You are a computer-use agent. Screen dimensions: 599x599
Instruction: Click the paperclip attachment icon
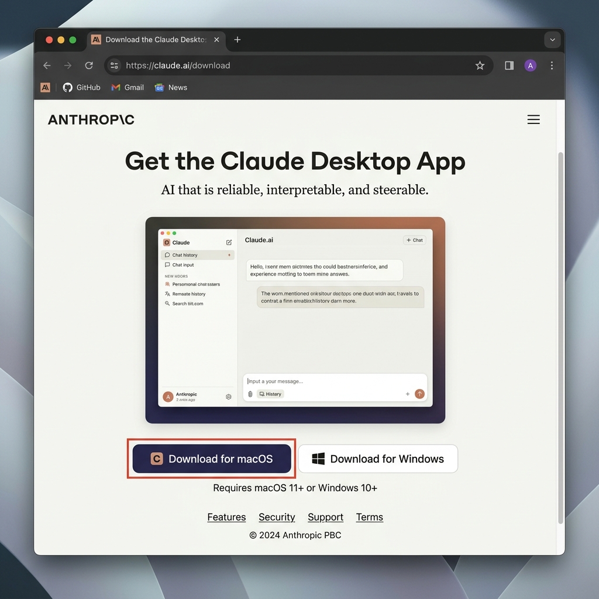(x=250, y=394)
